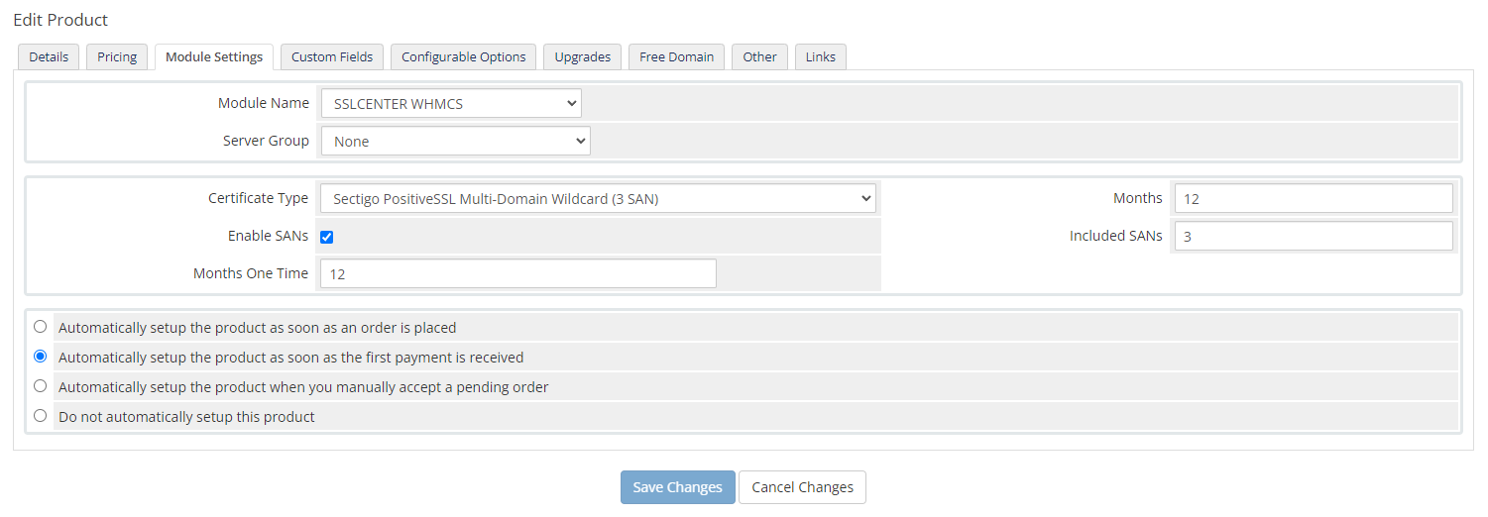
Task: Click the Months input field
Action: coord(1314,198)
